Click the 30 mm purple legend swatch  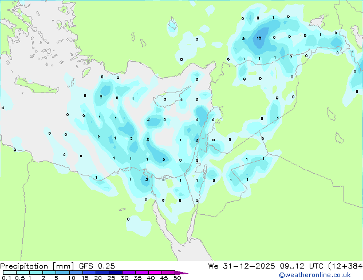(x=128, y=273)
